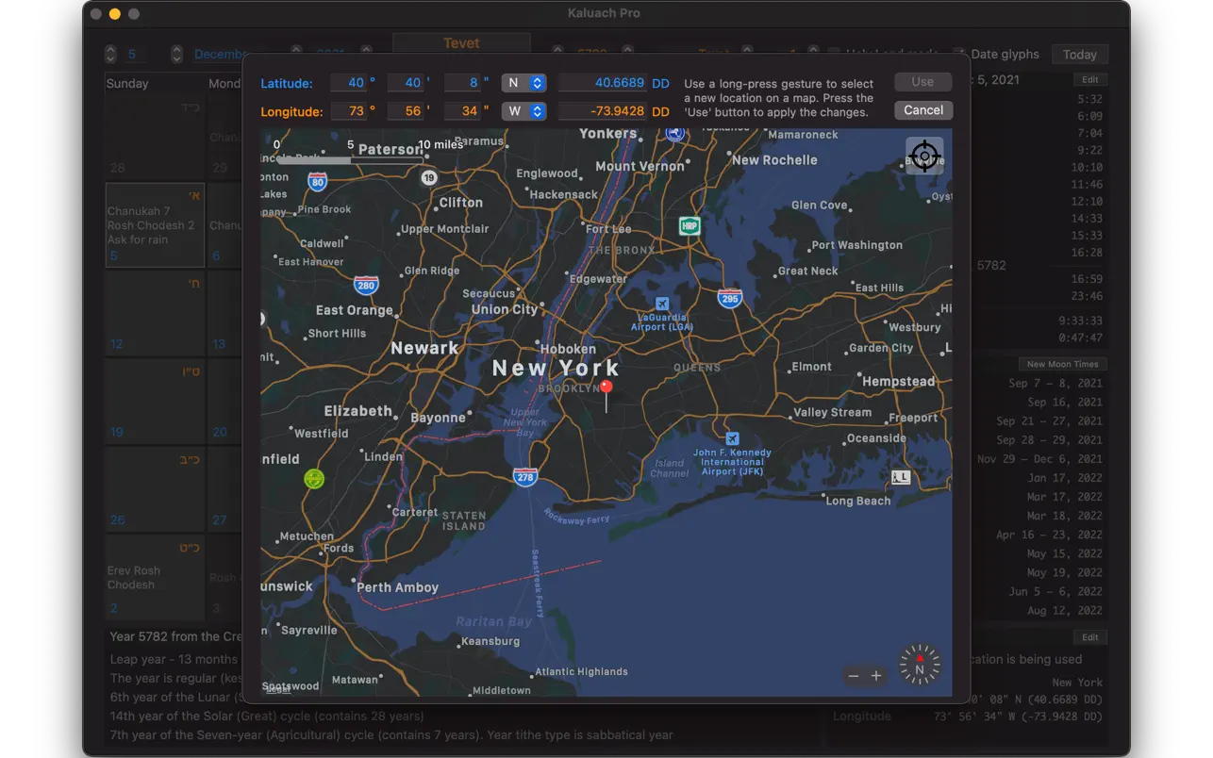Click the Interstate 278 shield
Viewport: 1213px width, 758px height.
525,477
